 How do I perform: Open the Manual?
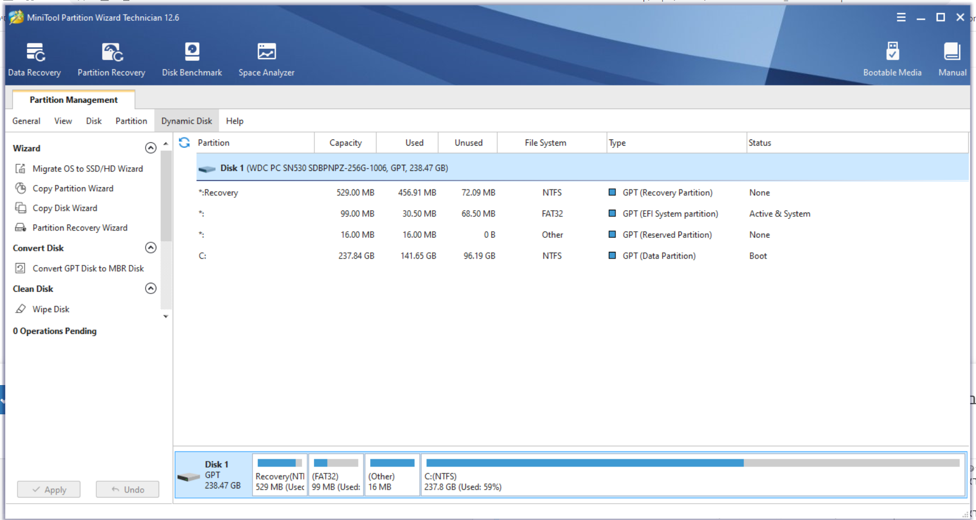point(952,60)
